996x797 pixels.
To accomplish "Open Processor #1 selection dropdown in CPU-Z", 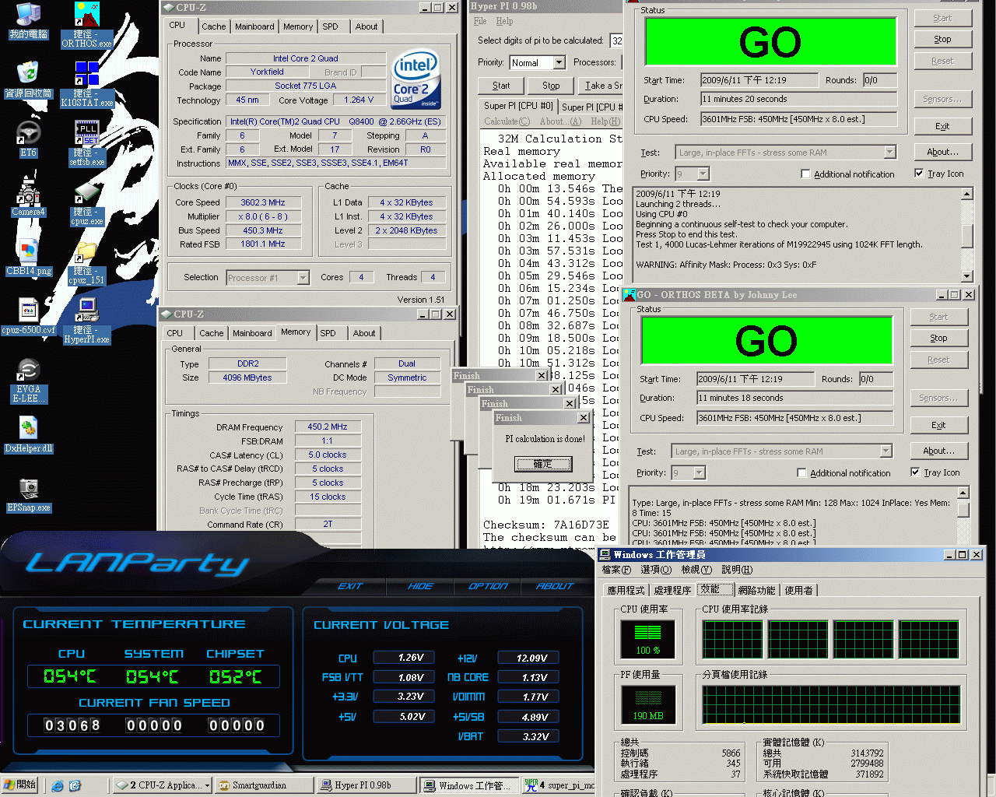I will click(303, 278).
